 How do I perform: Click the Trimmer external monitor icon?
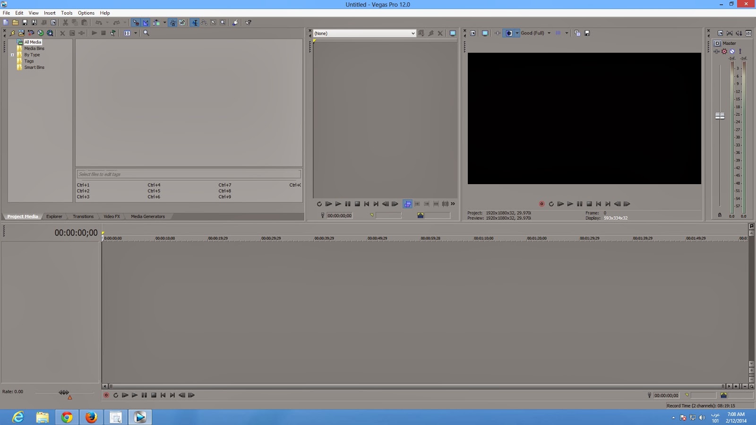click(453, 33)
